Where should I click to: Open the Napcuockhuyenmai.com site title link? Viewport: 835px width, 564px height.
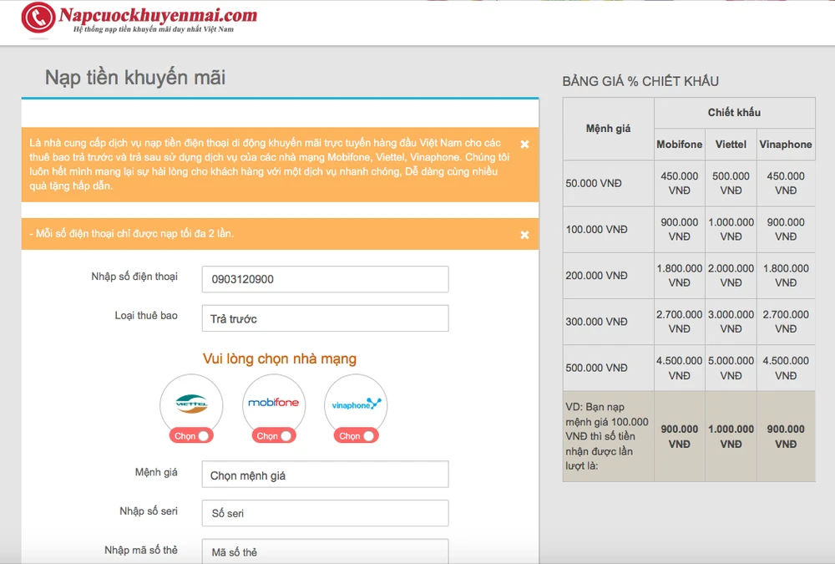(158, 16)
